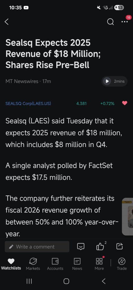
Task: Tap the Write a comment field
Action: point(37,247)
